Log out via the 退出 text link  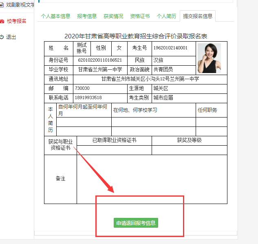(11, 37)
